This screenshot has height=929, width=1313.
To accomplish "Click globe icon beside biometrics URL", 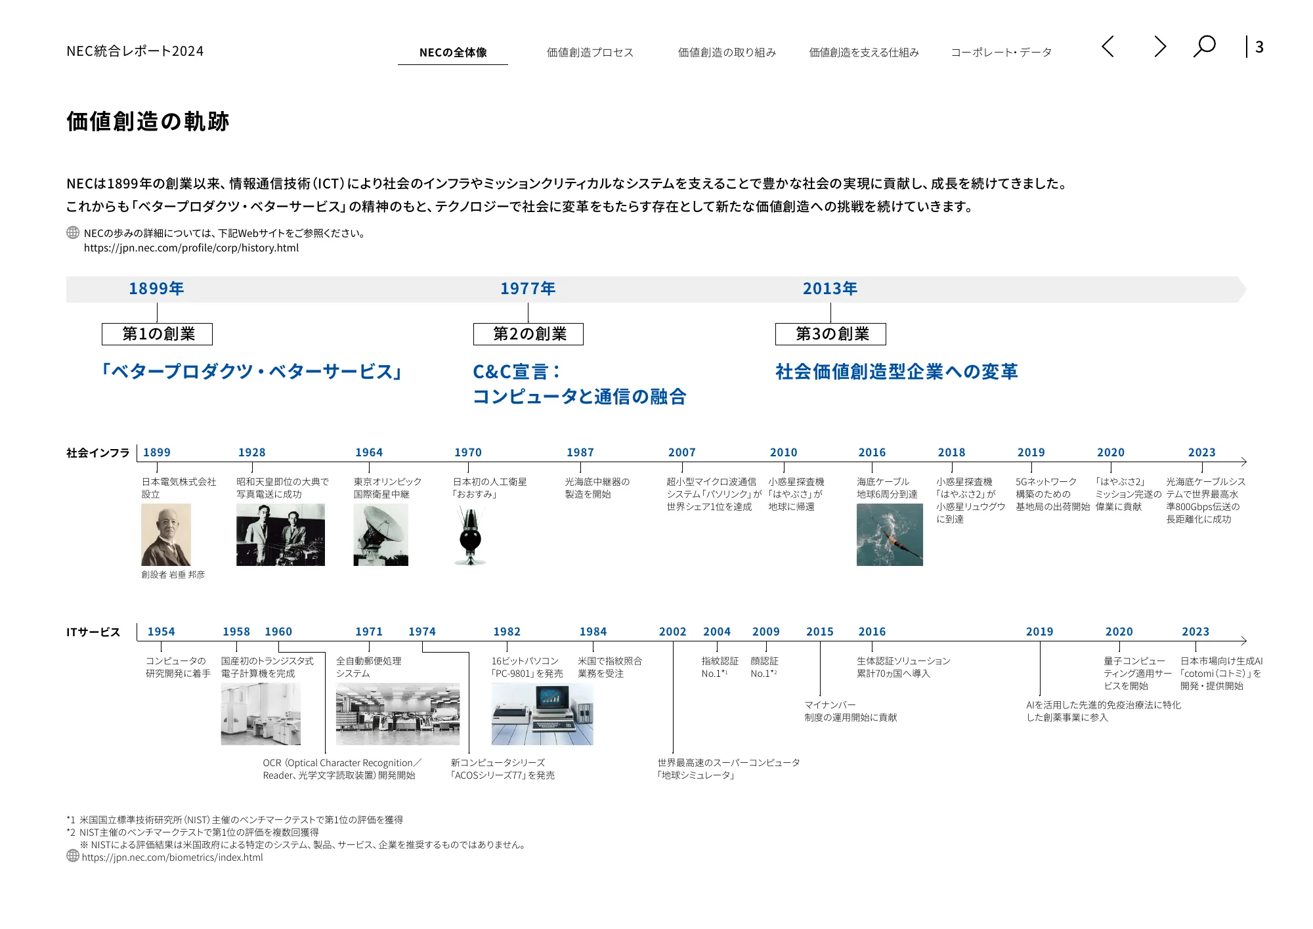I will point(73,855).
